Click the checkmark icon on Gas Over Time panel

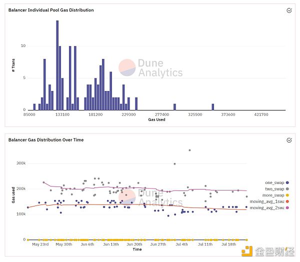pyautogui.click(x=289, y=140)
